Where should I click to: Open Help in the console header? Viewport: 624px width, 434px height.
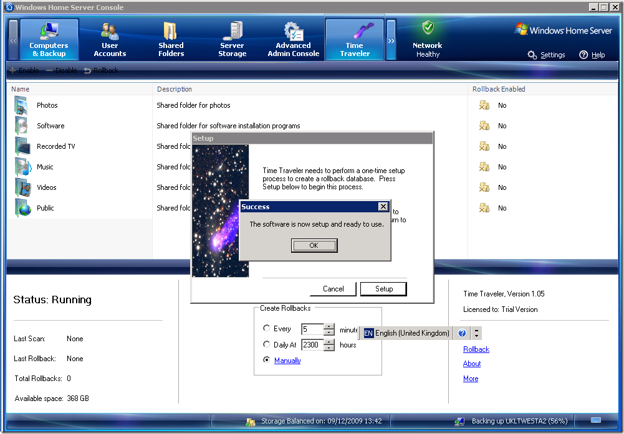pyautogui.click(x=592, y=55)
